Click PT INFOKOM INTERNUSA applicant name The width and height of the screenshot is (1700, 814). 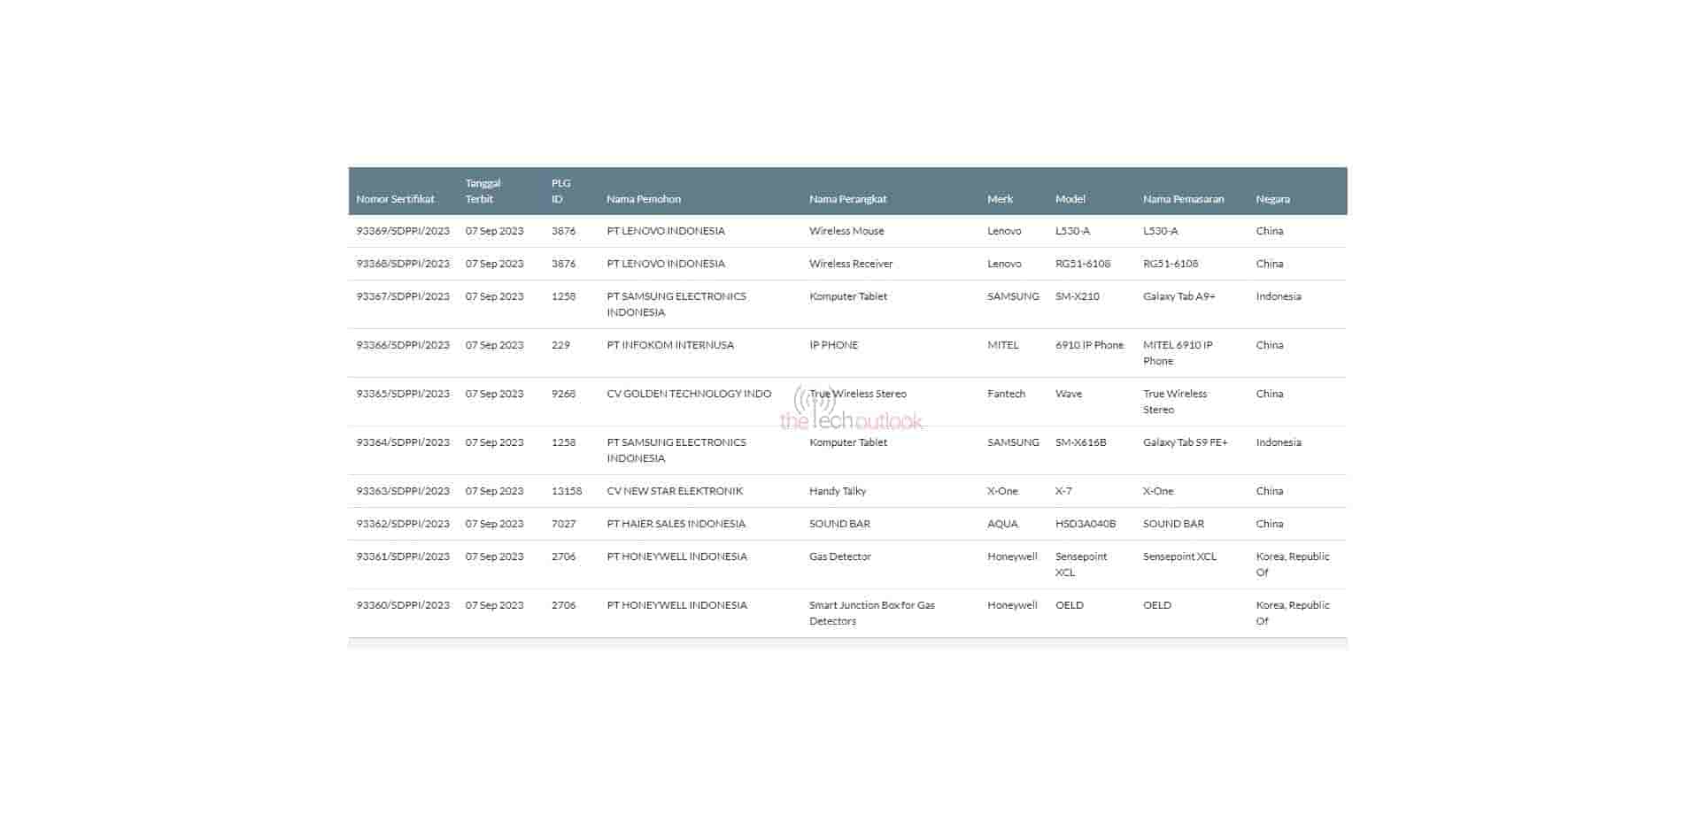669,345
